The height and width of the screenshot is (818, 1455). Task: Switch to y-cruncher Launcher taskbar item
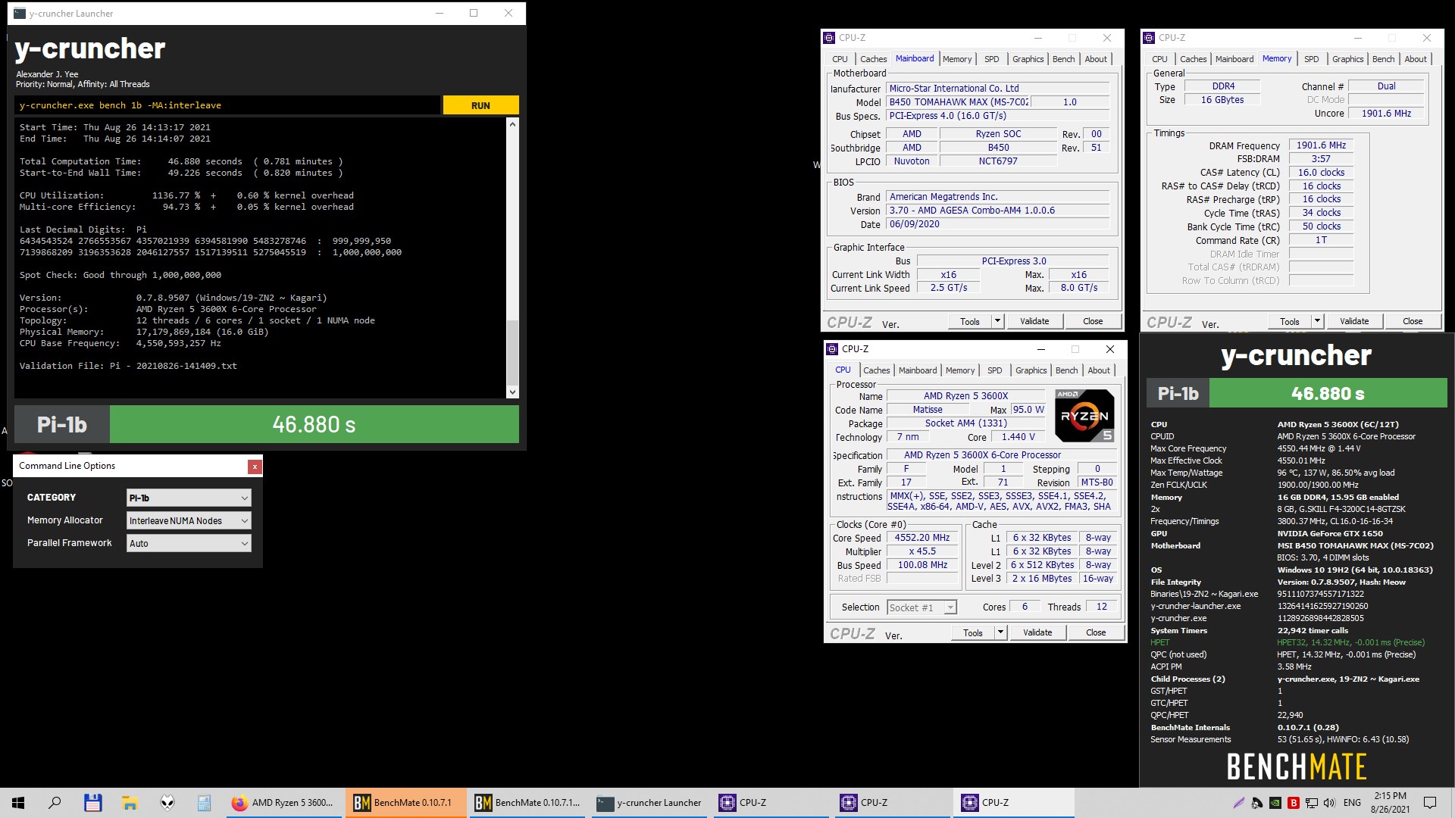click(649, 803)
